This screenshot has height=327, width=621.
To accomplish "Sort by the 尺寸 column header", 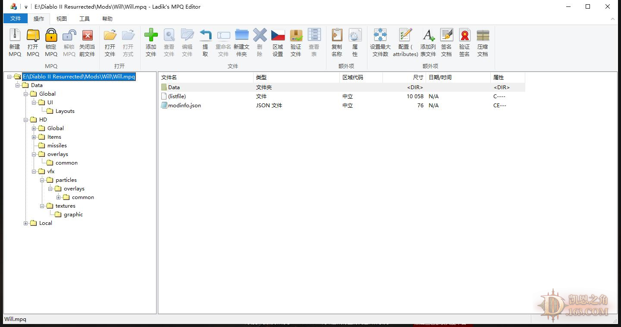I will pos(404,78).
